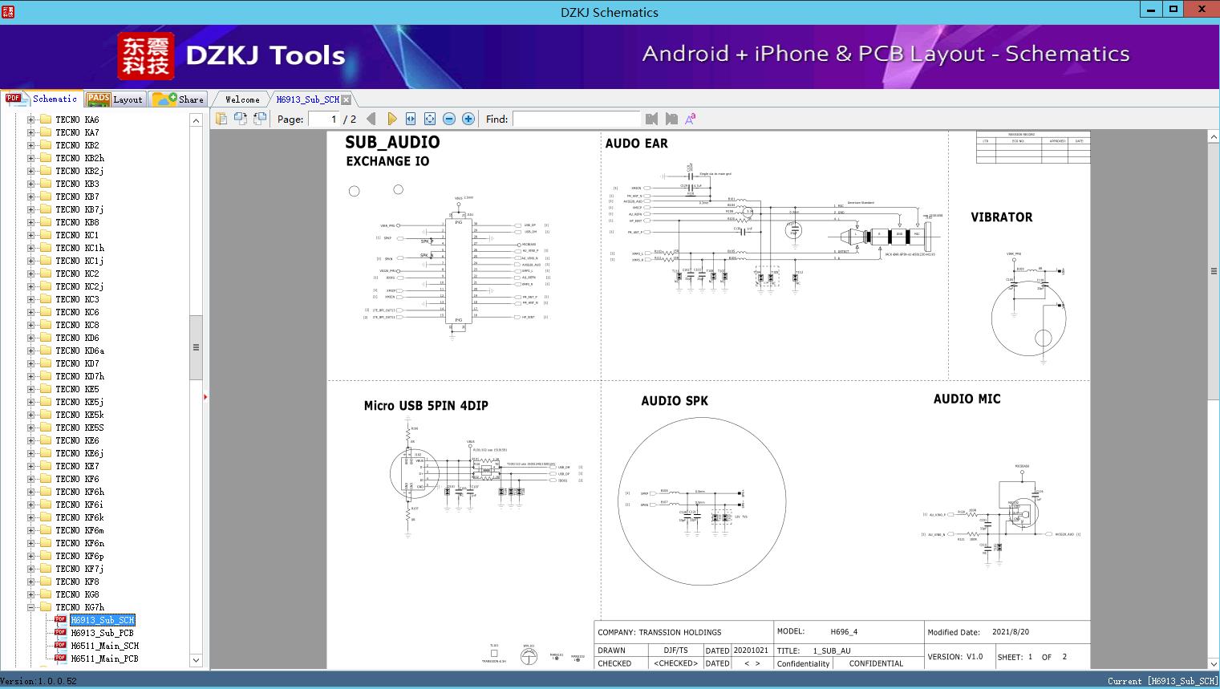Image resolution: width=1220 pixels, height=689 pixels.
Task: Go to the previous page arrow
Action: coord(371,119)
